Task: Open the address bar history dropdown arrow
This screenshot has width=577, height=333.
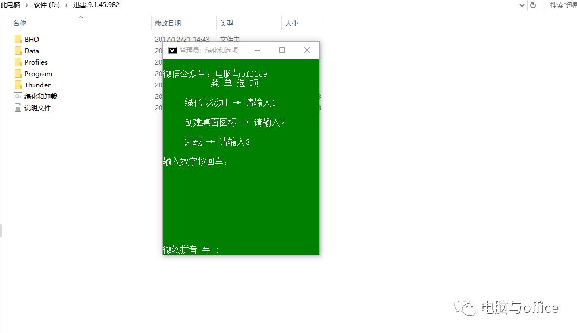Action: click(x=522, y=5)
